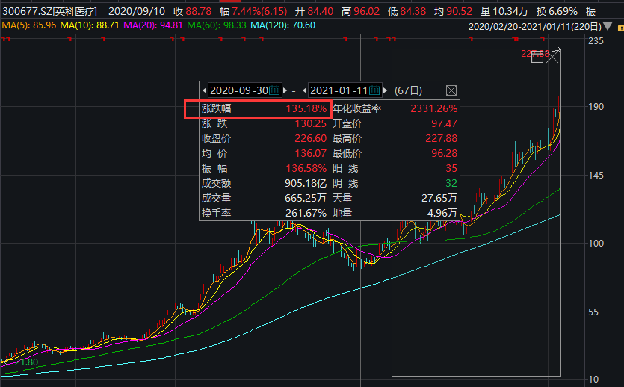Click the 换手率 261.67% value
Screen dimensions: 624x387
[306, 213]
